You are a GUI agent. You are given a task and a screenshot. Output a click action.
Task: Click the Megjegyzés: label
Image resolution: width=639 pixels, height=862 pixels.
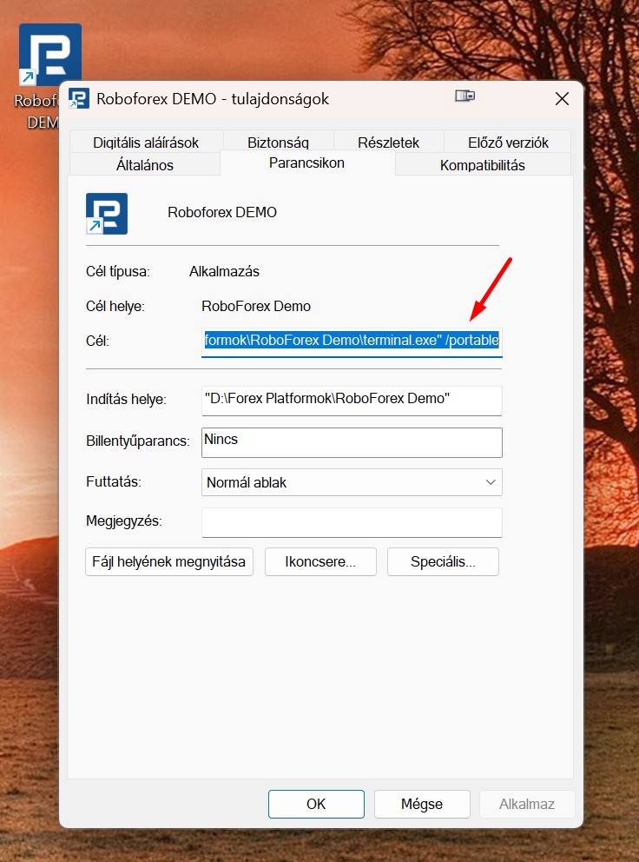pos(124,521)
